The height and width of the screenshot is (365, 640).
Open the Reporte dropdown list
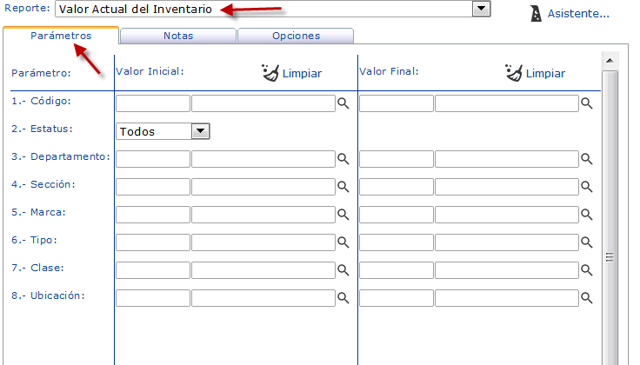(481, 9)
